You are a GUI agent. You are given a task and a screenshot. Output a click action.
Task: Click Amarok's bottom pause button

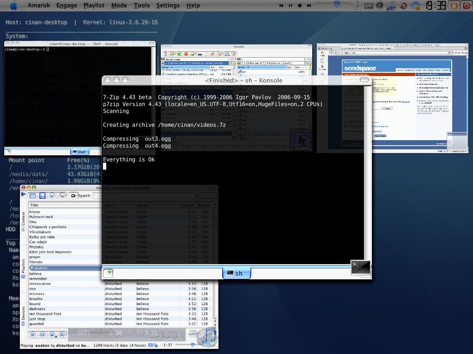point(42,335)
